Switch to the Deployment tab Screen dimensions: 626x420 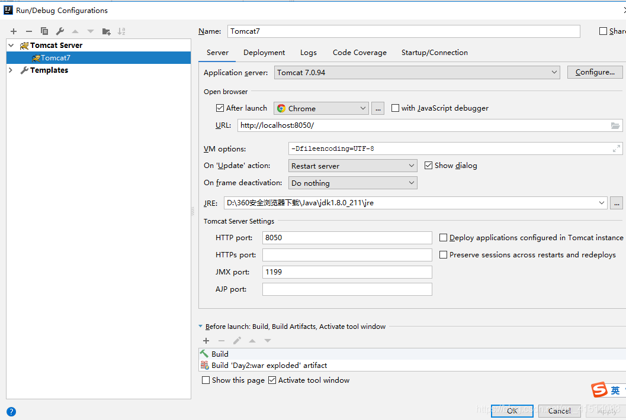pos(264,53)
